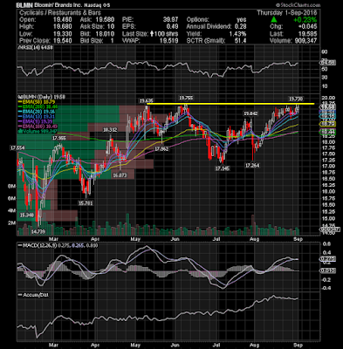Viewport: 343px width, 349px height.
Task: Click the Chg value +0.045
Action: pyautogui.click(x=307, y=27)
